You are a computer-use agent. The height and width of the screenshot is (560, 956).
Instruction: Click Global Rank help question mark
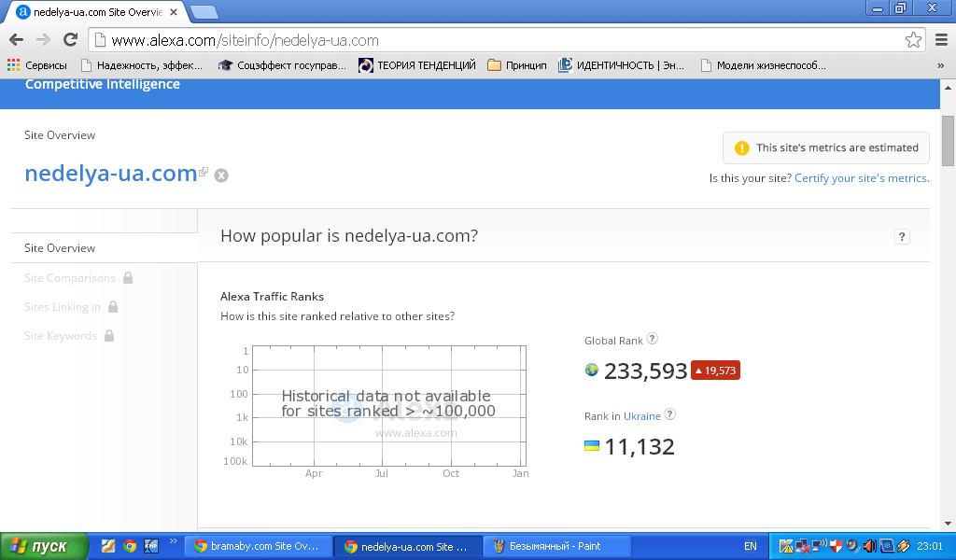coord(652,339)
